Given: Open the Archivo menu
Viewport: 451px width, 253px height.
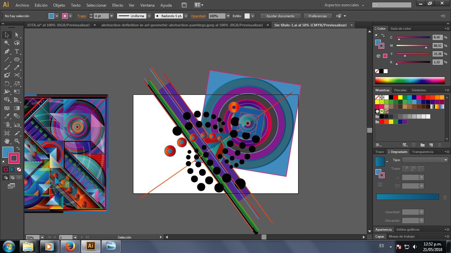Looking at the screenshot, I should [22, 5].
